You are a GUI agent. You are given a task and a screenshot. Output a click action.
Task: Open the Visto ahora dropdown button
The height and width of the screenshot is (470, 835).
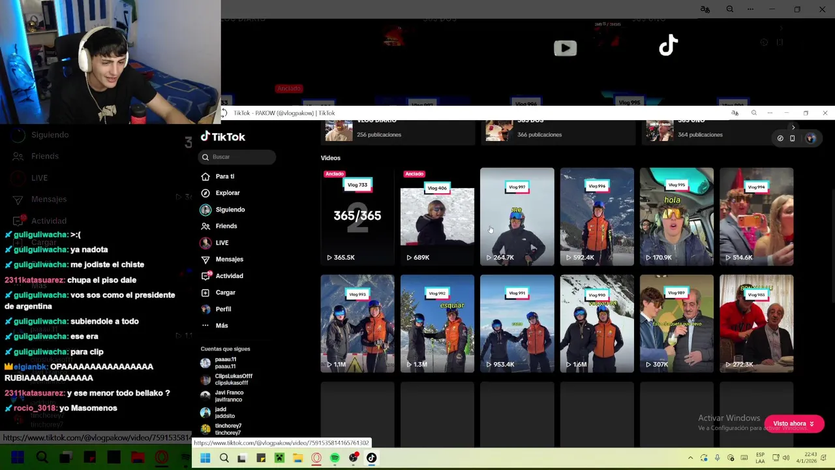point(793,424)
